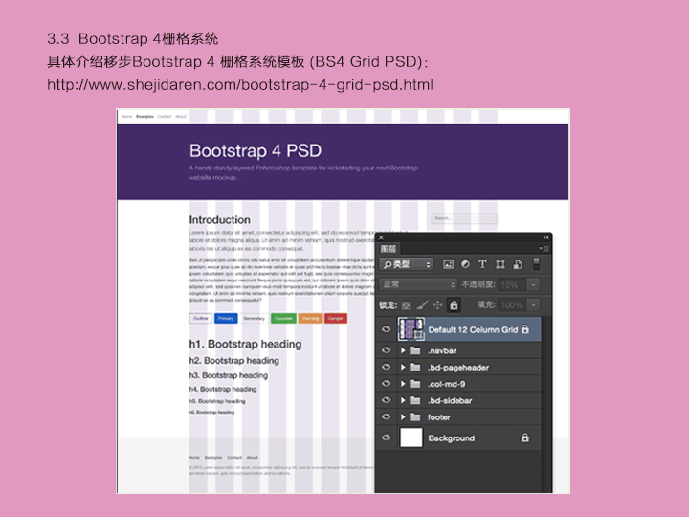The height and width of the screenshot is (517, 689).
Task: Expand the .col-md-9 group
Action: (x=403, y=384)
